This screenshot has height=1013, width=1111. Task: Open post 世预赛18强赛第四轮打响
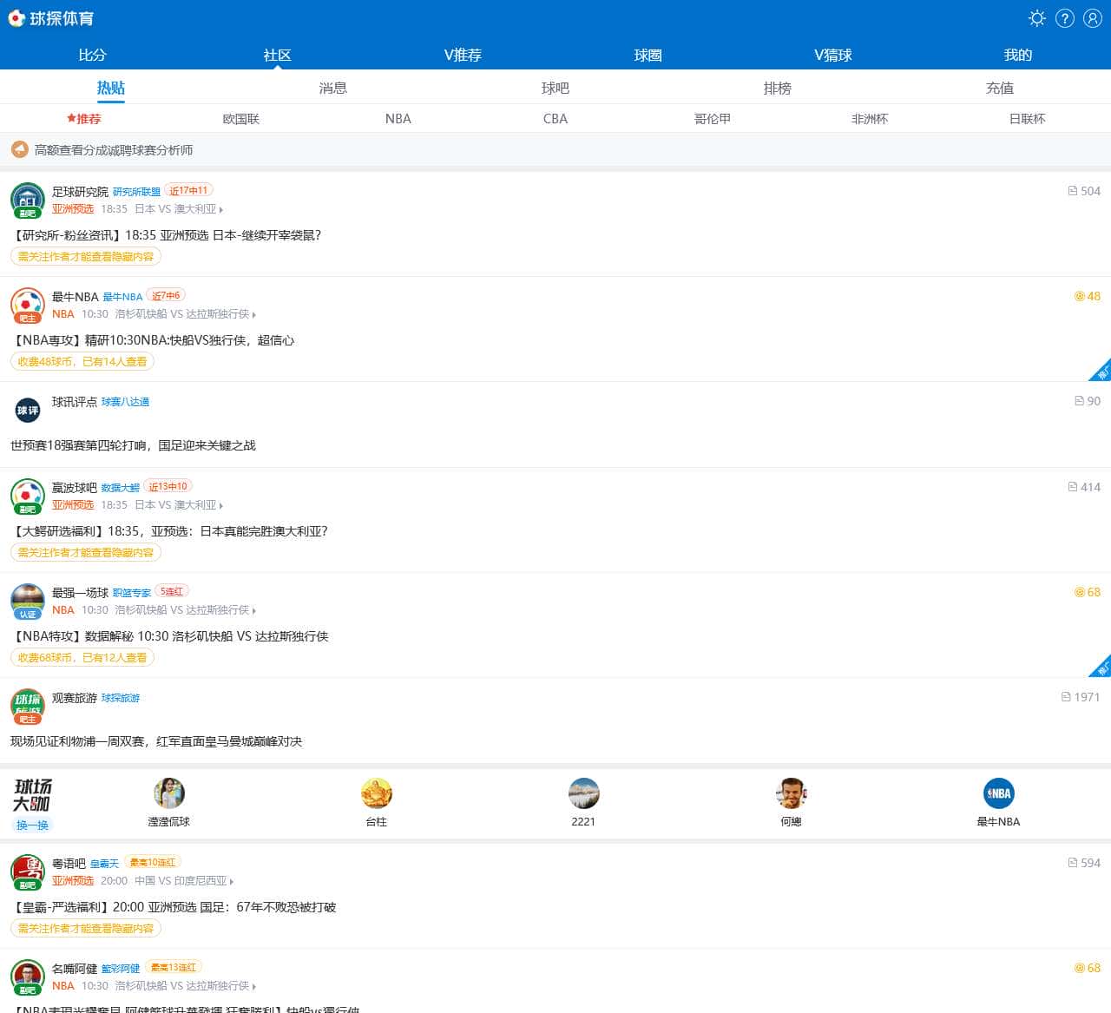[133, 445]
